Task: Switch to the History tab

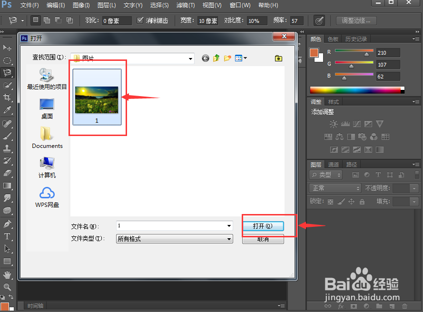Action: pyautogui.click(x=356, y=39)
